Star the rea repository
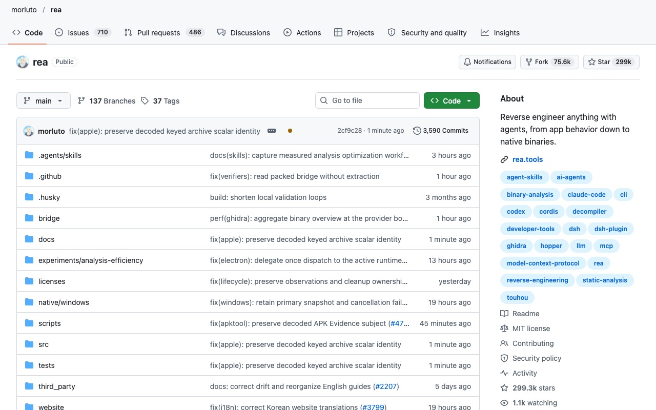Viewport: 656px width, 410px height. (611, 62)
